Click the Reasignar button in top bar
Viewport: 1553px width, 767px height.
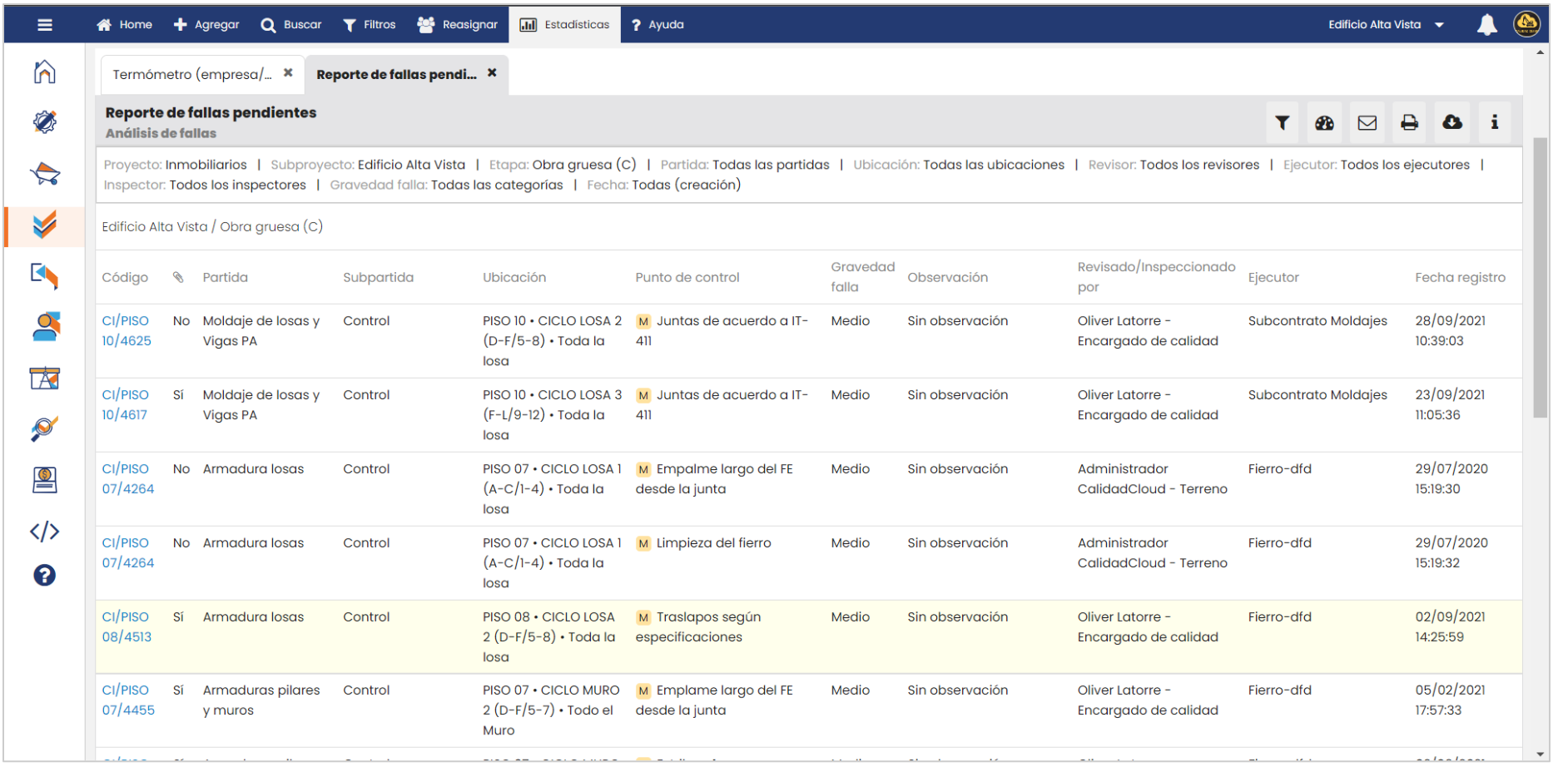tap(458, 25)
